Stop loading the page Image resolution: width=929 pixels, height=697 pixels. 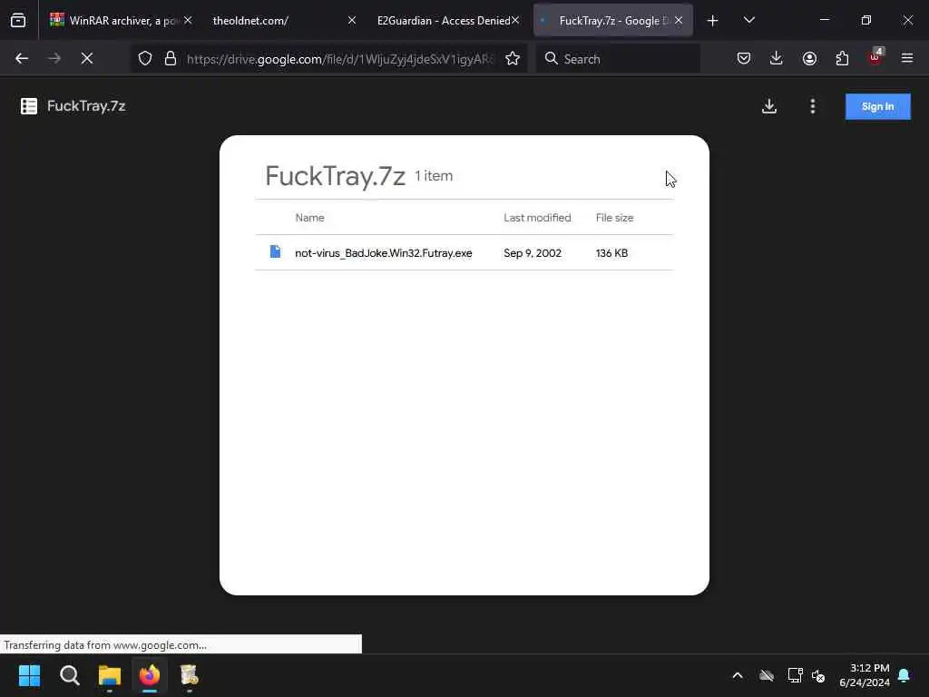[x=86, y=58]
